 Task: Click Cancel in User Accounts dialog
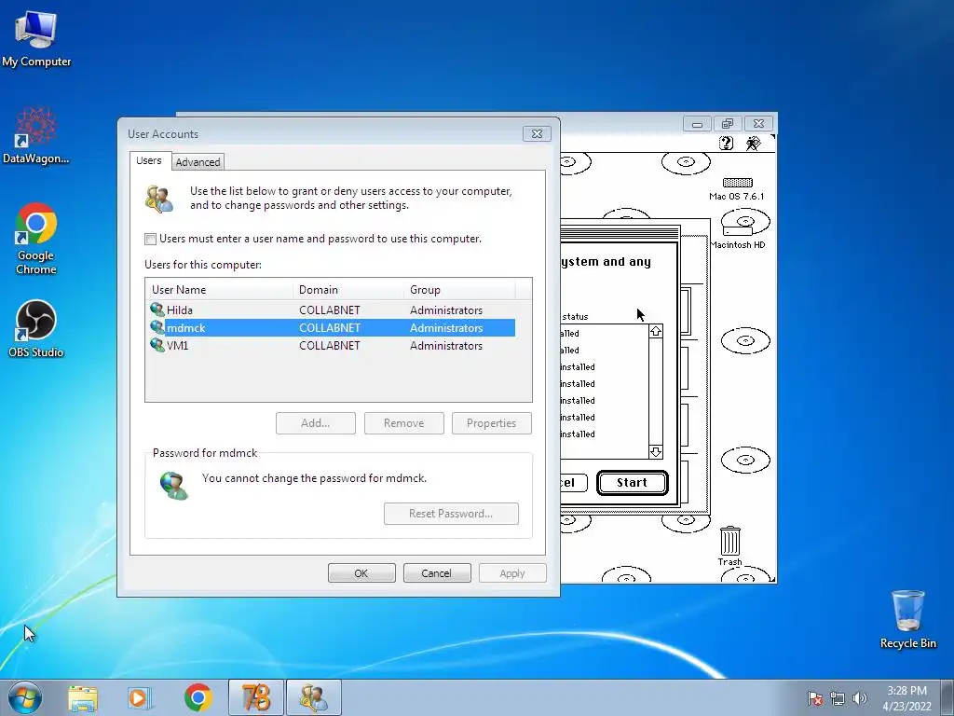tap(437, 573)
